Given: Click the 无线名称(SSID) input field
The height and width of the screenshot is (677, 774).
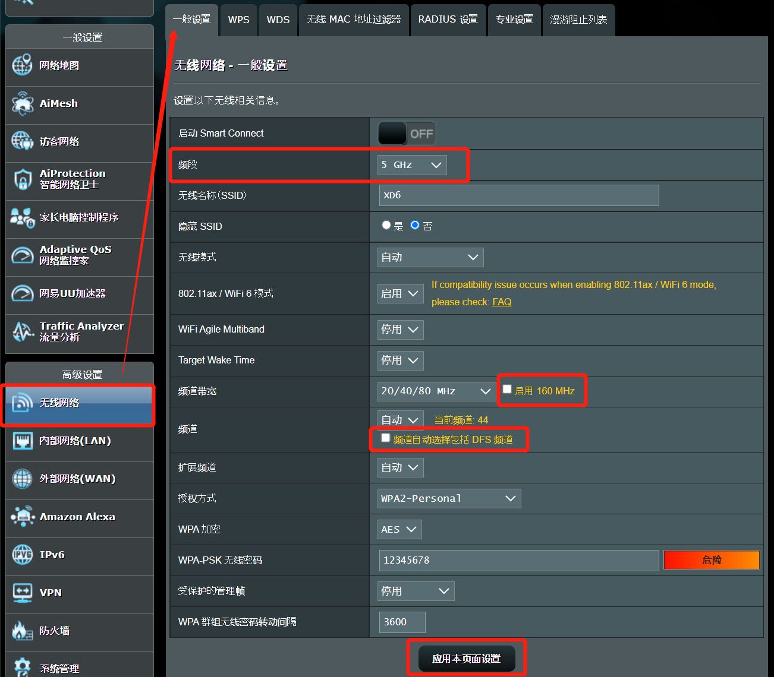Looking at the screenshot, I should [x=519, y=195].
